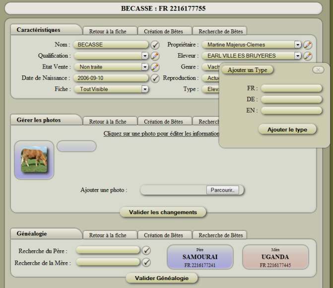Click the checkmark icon next to Nom field
Viewport: 333px width, 288px height.
tap(155, 45)
